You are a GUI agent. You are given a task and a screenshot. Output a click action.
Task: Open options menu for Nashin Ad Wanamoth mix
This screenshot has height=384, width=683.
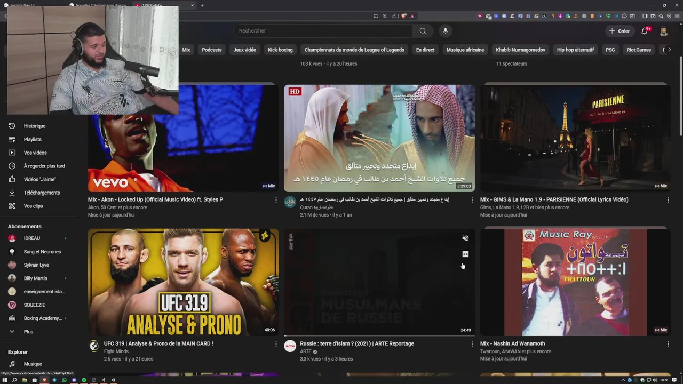668,344
